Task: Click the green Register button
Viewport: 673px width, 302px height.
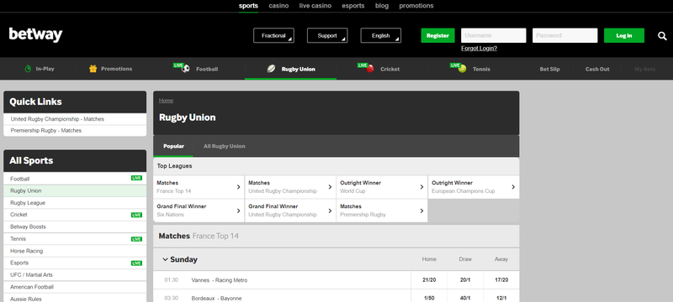Action: tap(437, 35)
